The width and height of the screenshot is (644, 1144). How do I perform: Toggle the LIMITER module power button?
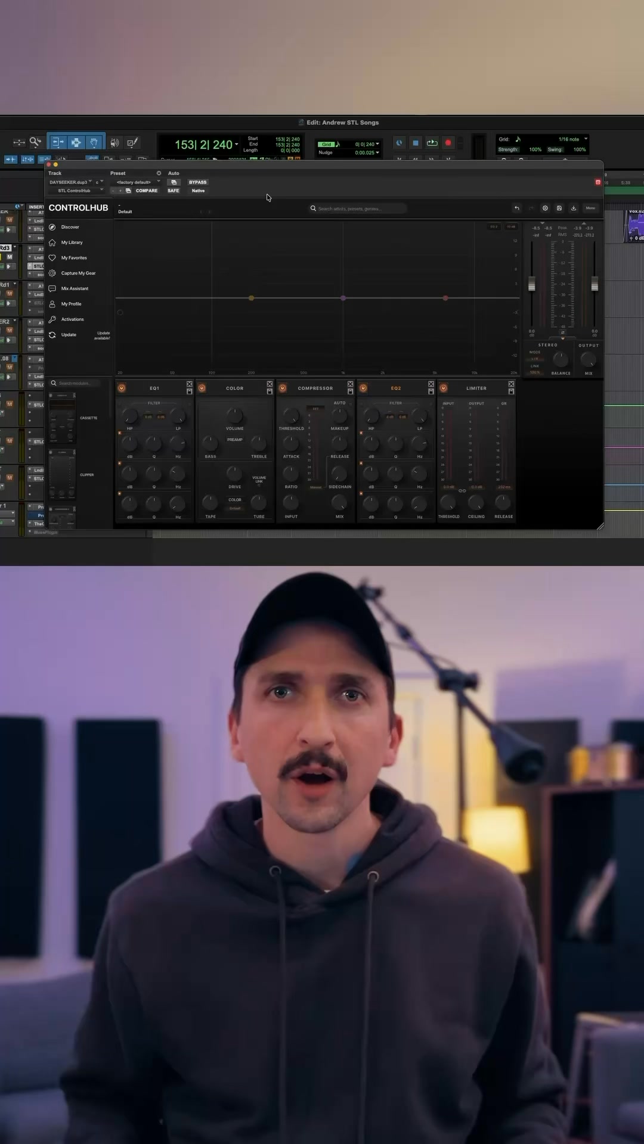point(443,388)
